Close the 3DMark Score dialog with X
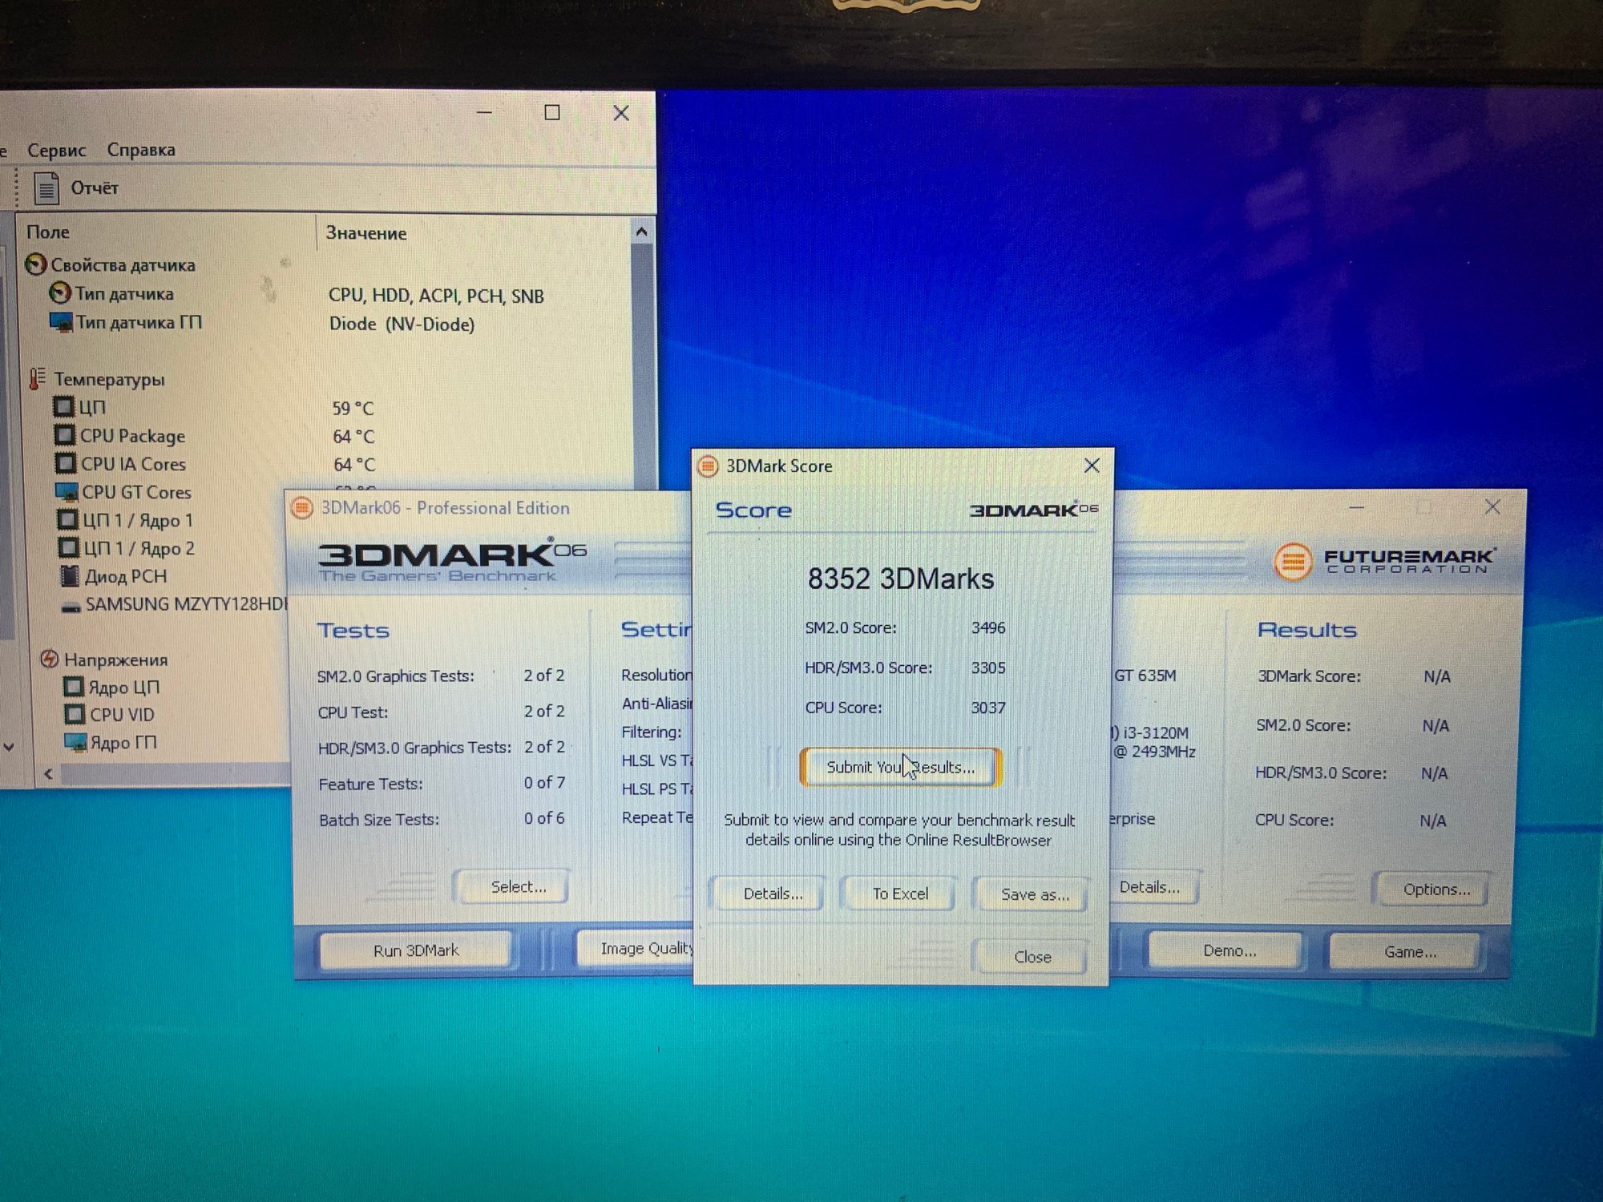Screen dimensions: 1603x1202 coord(1091,466)
